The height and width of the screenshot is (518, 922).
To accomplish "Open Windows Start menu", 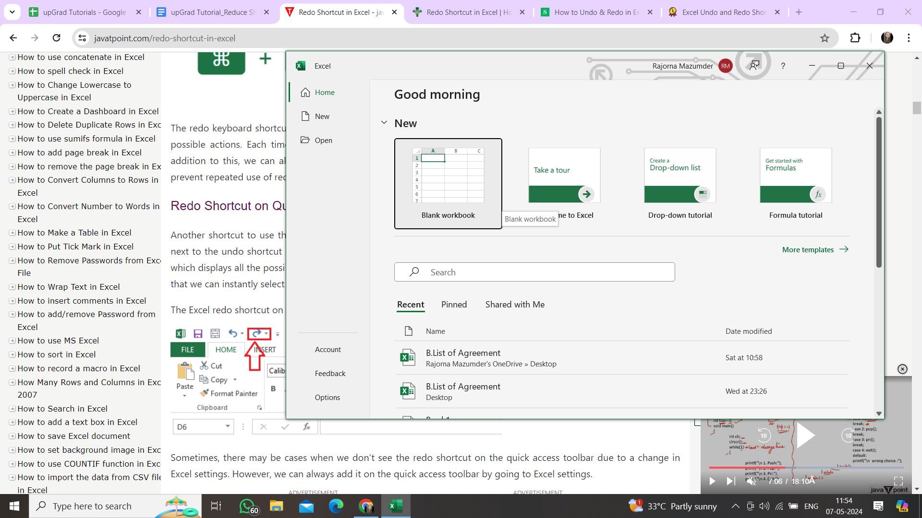I will 14,506.
